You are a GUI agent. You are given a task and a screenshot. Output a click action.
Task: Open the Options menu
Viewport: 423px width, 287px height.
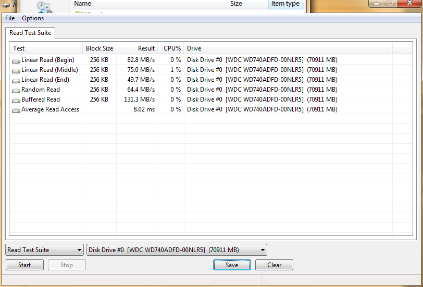(33, 18)
